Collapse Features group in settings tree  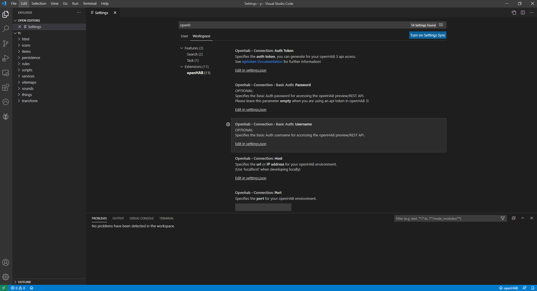pos(182,48)
